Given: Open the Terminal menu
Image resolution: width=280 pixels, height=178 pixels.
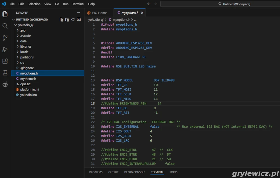Looking at the screenshot, I should (x=78, y=4).
